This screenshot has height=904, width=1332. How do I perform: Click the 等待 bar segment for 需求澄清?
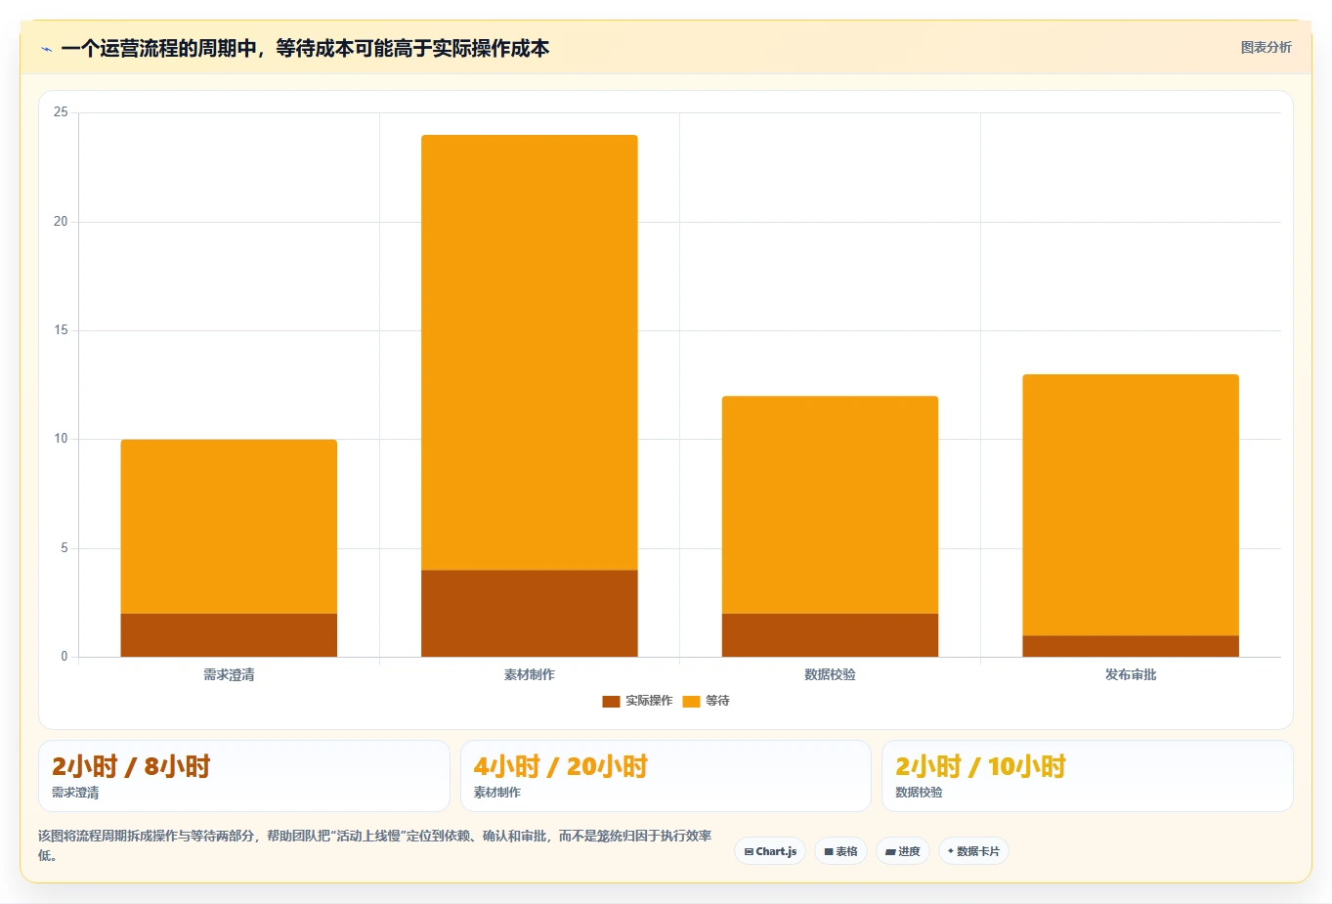point(229,527)
